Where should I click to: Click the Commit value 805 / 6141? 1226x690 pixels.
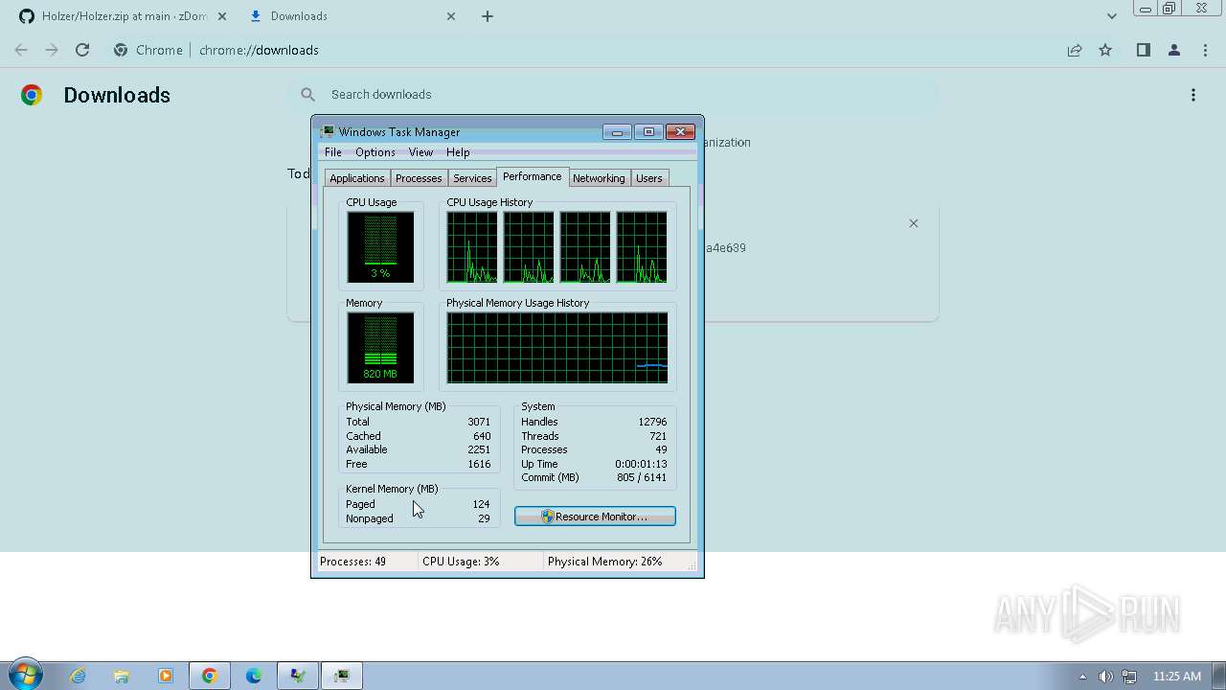642,477
